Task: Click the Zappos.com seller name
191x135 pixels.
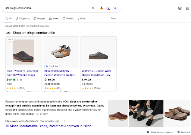Action: point(52,84)
